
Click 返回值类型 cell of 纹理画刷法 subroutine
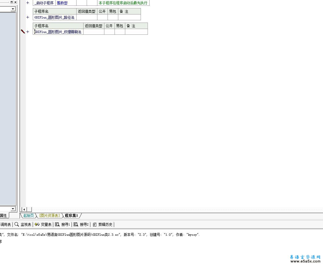coord(94,32)
